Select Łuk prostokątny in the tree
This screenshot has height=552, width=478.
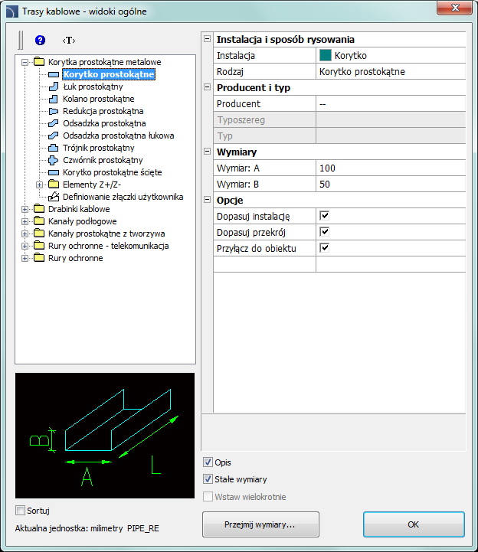tap(93, 87)
